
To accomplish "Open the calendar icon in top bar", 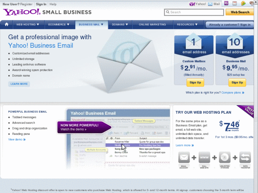I will click(x=235, y=3).
